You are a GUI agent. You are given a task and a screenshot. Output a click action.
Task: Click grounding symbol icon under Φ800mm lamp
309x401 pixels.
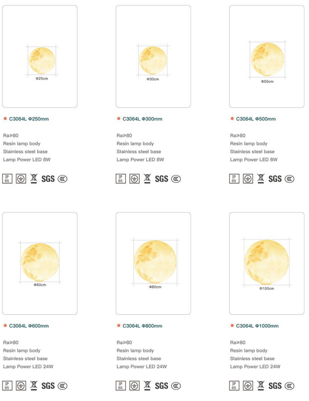pyautogui.click(x=134, y=386)
